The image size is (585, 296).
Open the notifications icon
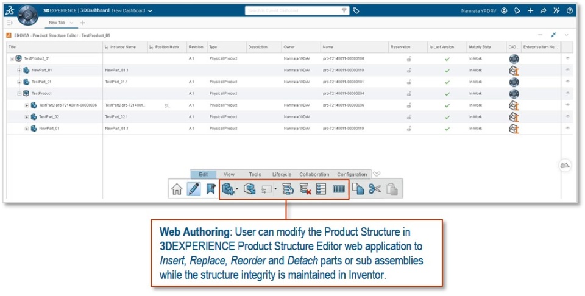(517, 11)
